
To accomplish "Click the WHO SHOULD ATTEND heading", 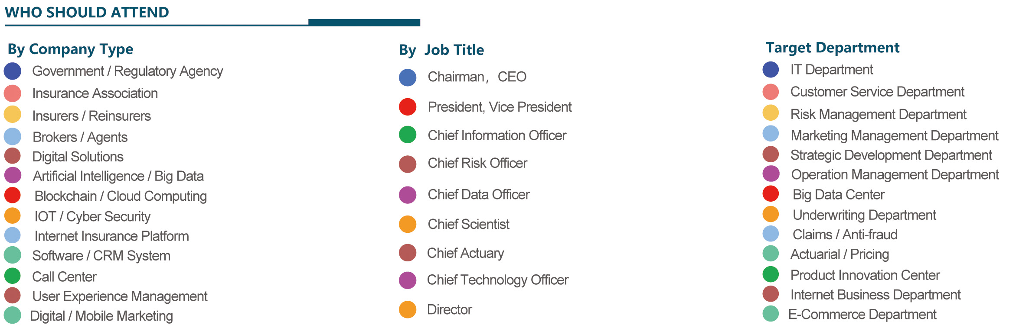I will [x=87, y=13].
